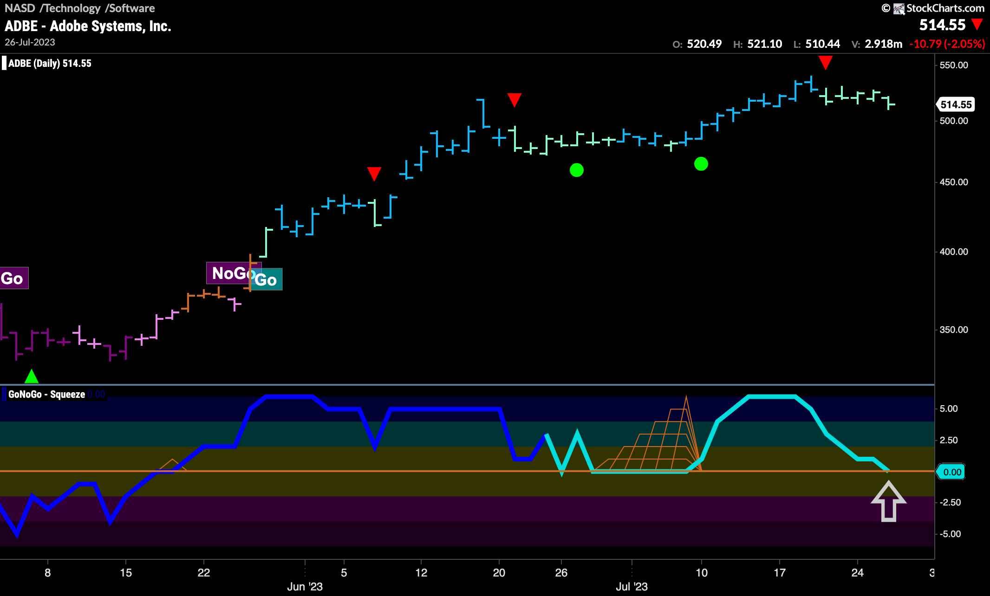The width and height of the screenshot is (990, 596).
Task: Click the date axis label 5
Action: point(344,572)
